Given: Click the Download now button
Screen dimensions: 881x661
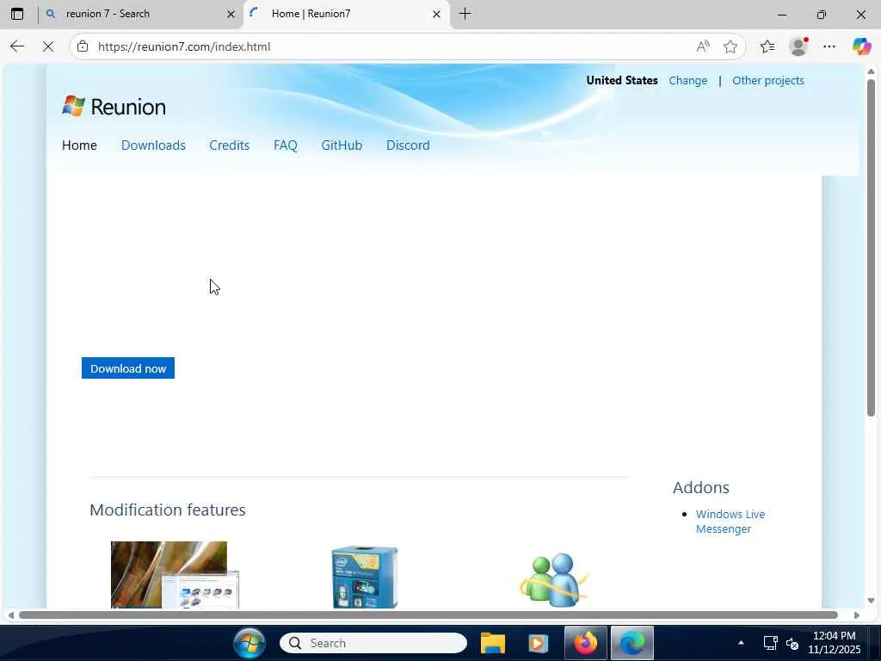Looking at the screenshot, I should point(128,368).
